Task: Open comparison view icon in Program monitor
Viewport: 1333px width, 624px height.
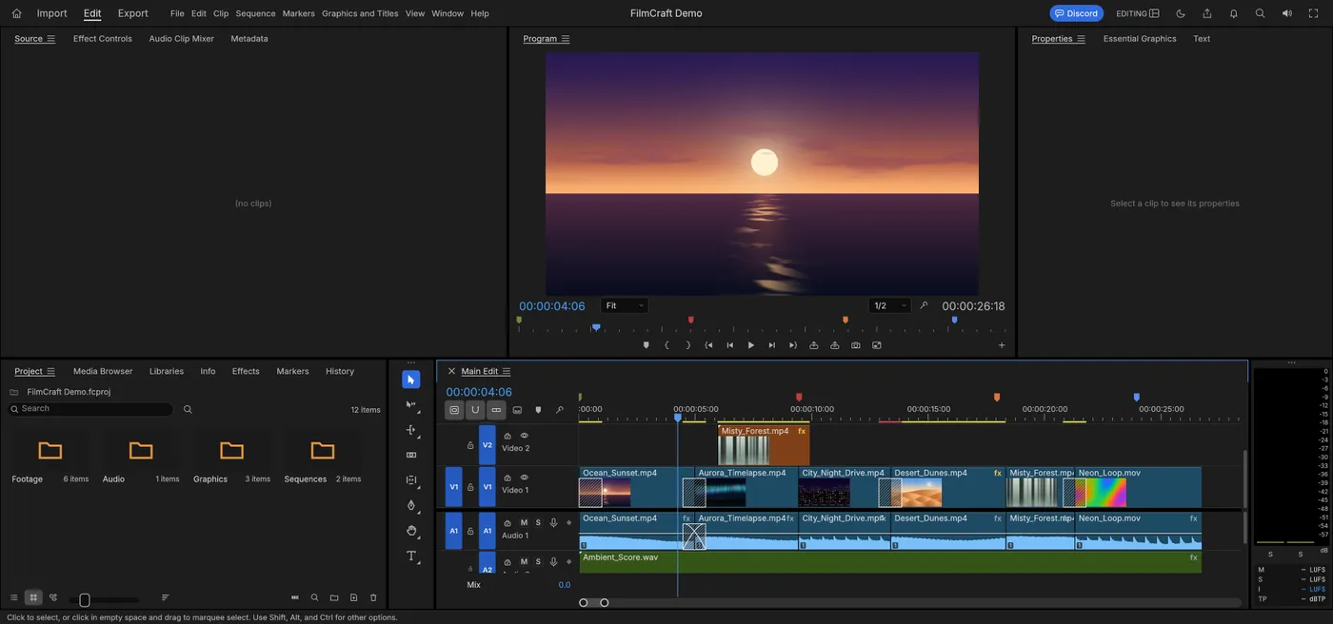Action: [x=876, y=345]
